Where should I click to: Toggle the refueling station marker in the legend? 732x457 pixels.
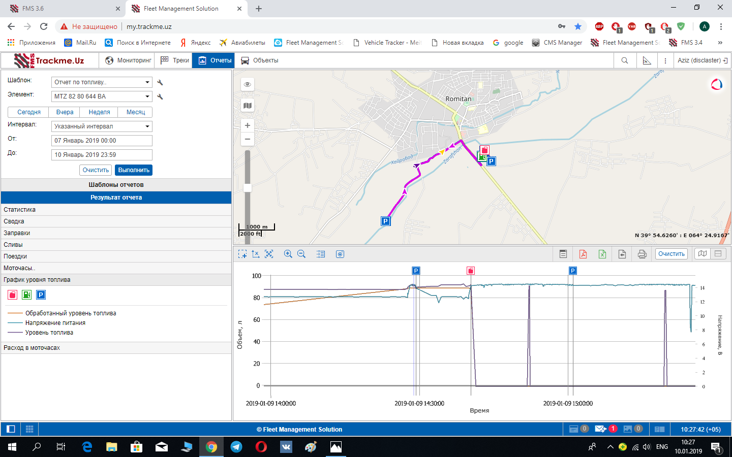(x=27, y=295)
